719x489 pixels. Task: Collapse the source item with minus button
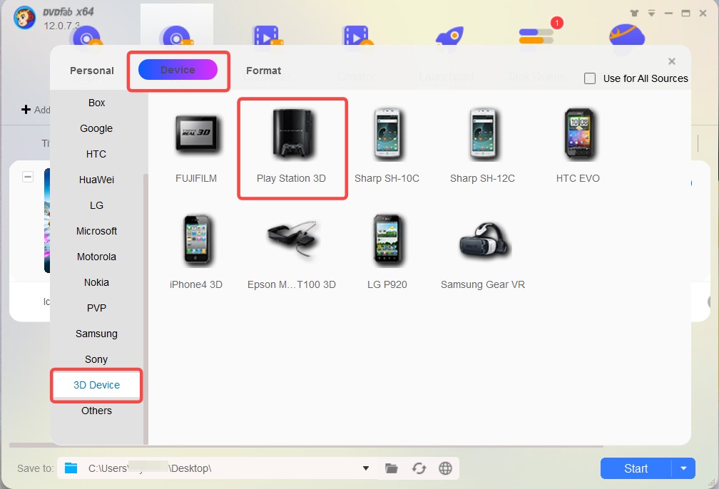tap(28, 177)
